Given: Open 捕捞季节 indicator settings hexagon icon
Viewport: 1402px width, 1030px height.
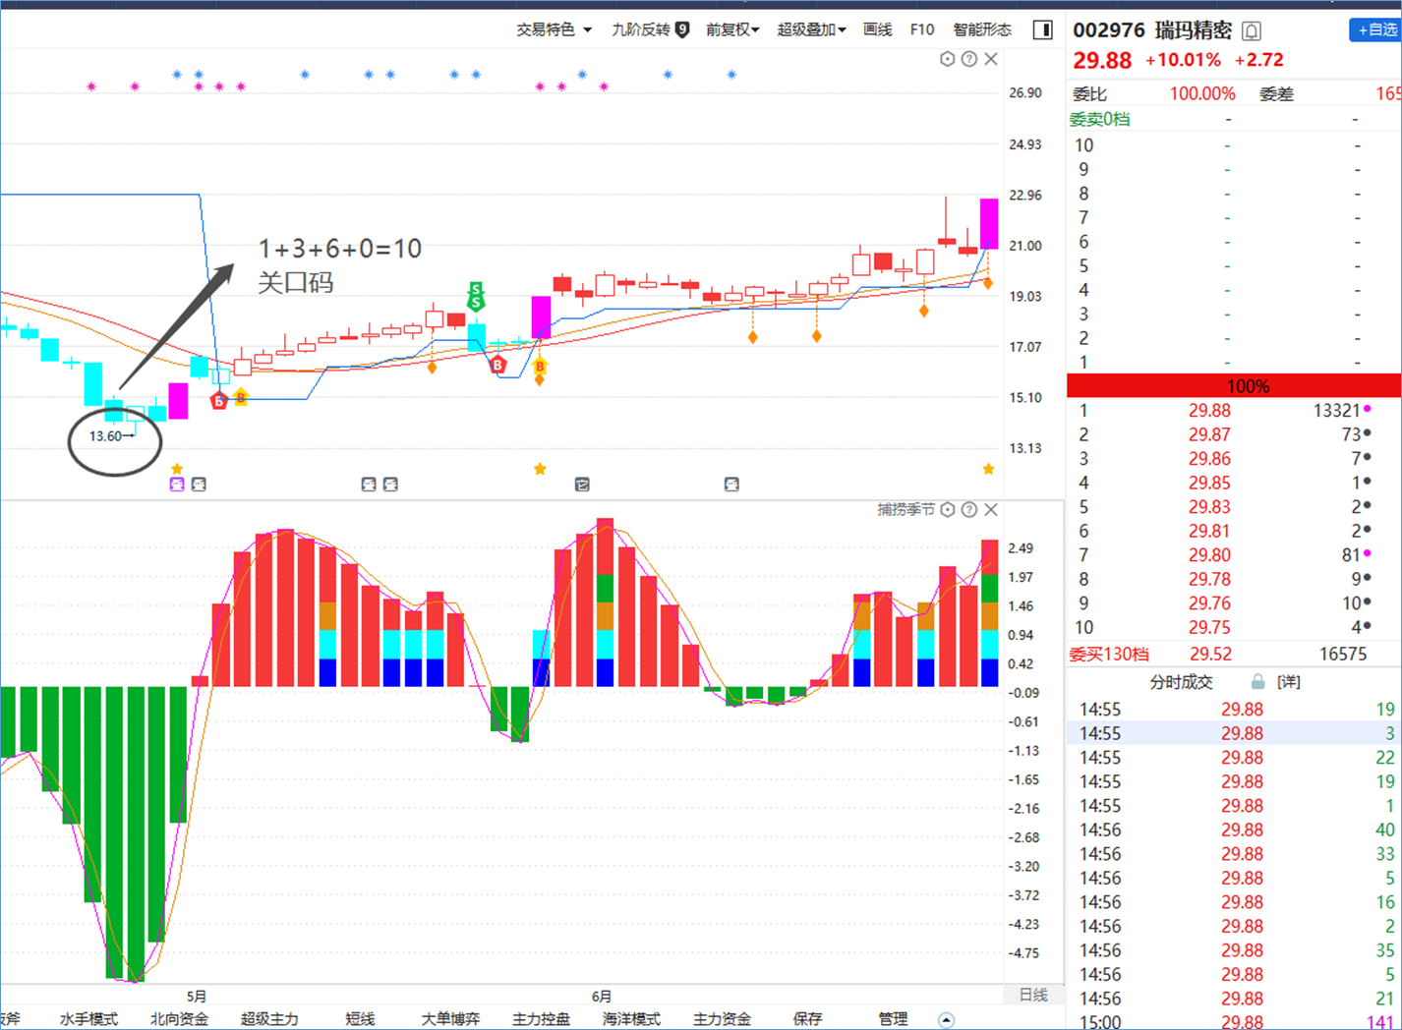Looking at the screenshot, I should tap(948, 509).
